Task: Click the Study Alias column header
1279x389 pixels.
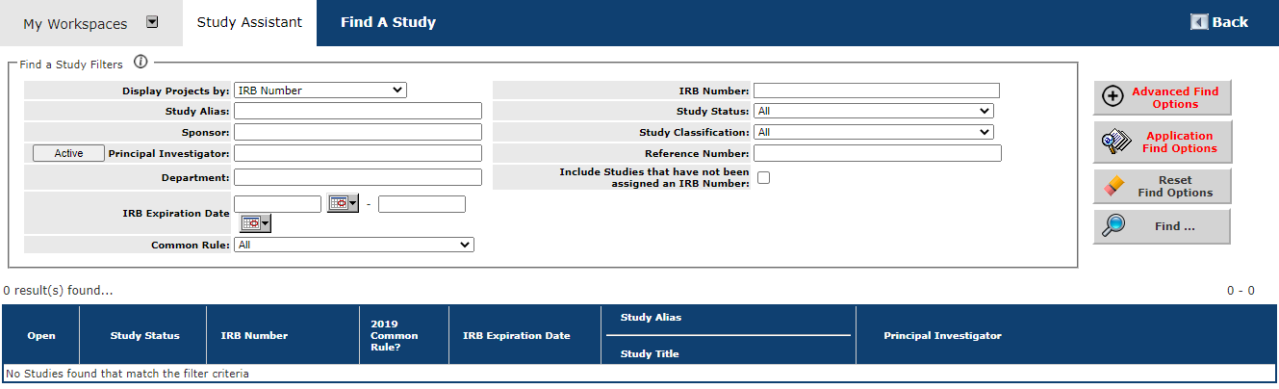Action: (651, 318)
